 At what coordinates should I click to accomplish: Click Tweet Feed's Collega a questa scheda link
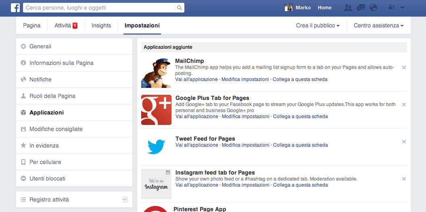tap(301, 145)
